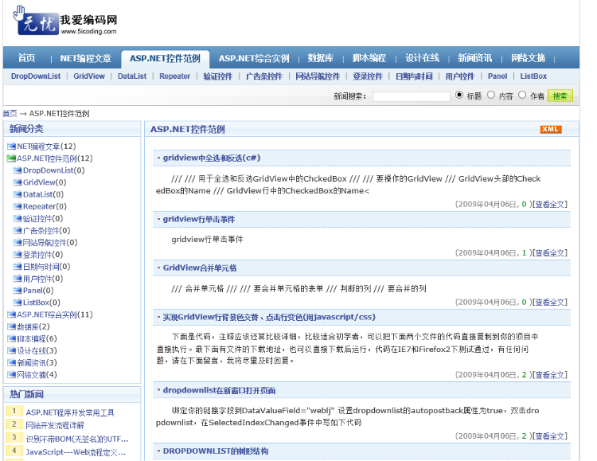Open ListBox in the sub-navigation bar
The width and height of the screenshot is (597, 461).
click(533, 76)
